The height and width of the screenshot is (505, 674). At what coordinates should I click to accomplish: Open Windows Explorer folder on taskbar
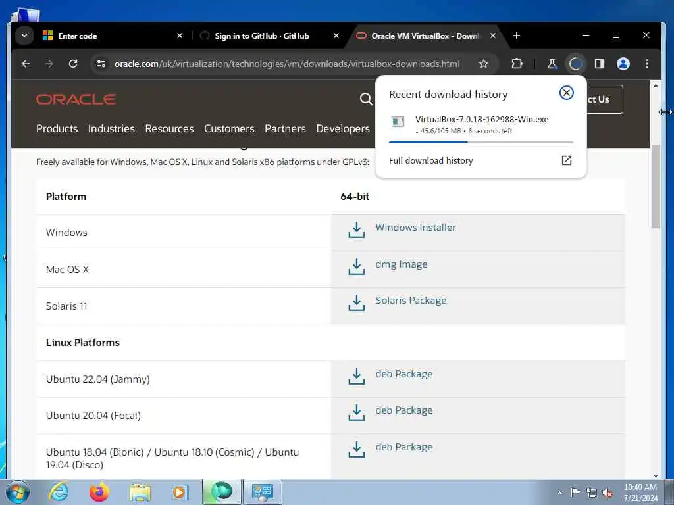pos(140,493)
